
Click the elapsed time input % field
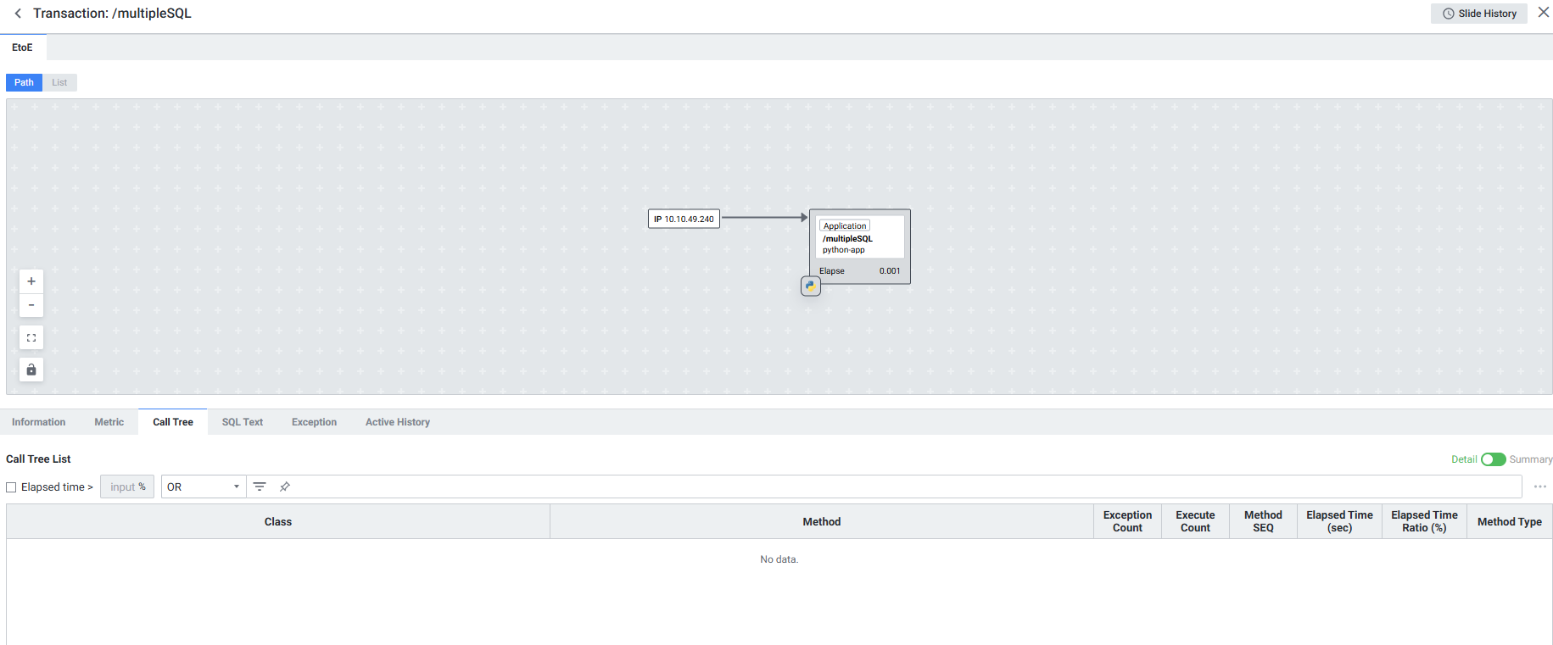(127, 487)
